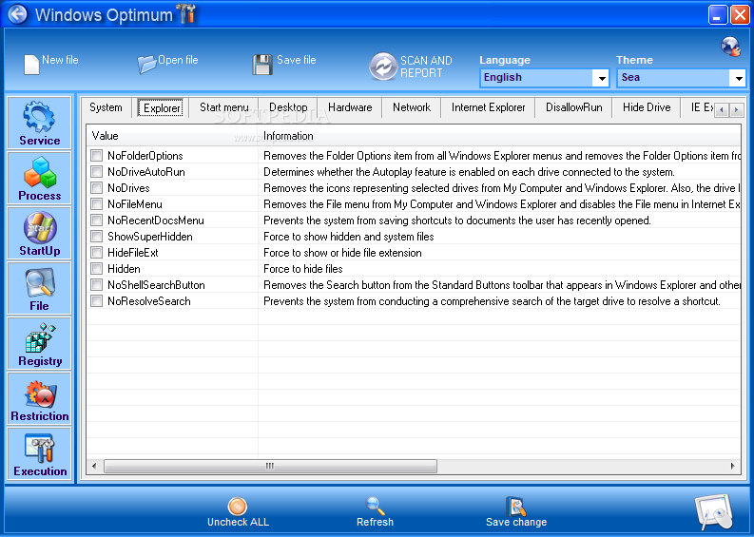Open the Service section
Image resolution: width=754 pixels, height=537 pixels.
pyautogui.click(x=39, y=123)
